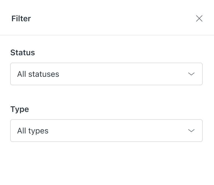
Task: Close the Filter panel with X icon
Action: 199,19
